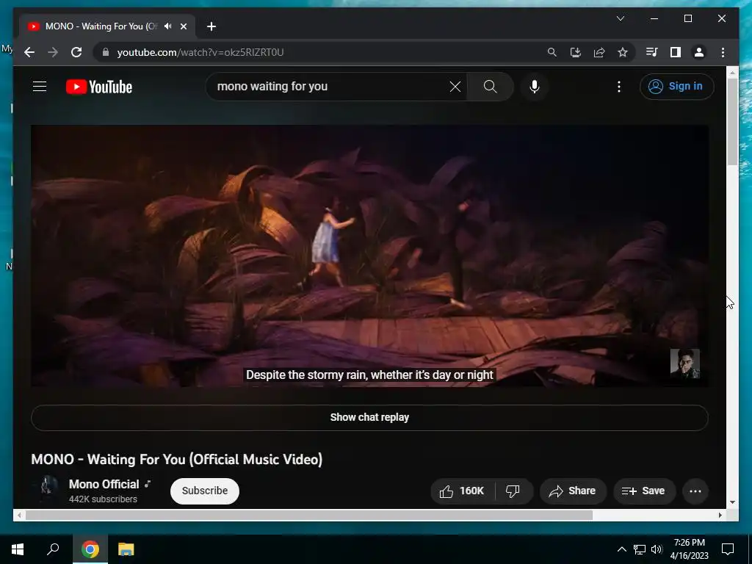Open a new browser tab
The width and height of the screenshot is (752, 564).
211,26
